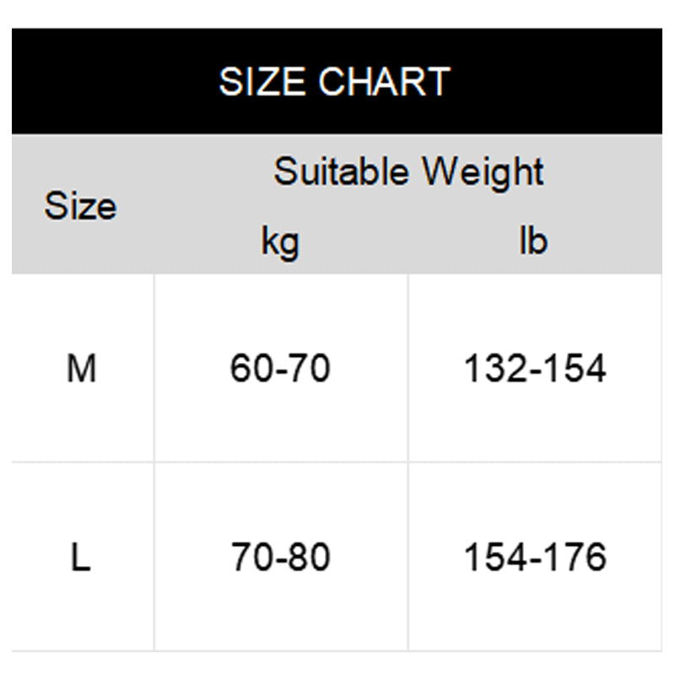Select the word CHART in the title
Viewport: 675px width, 675px height.
point(386,83)
